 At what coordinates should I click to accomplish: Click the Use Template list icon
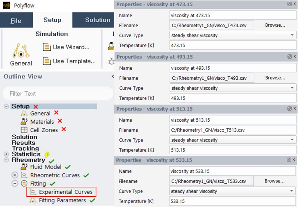(x=47, y=61)
